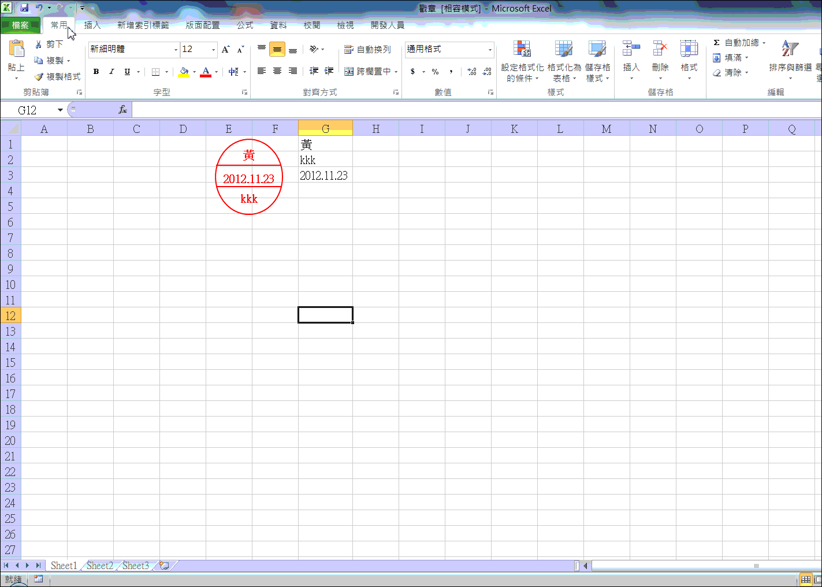822x587 pixels.
Task: Toggle Underline formatting
Action: click(127, 72)
